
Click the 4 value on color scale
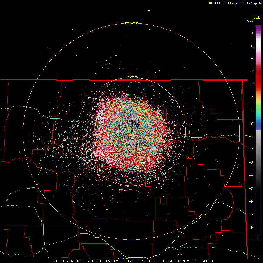[252, 72]
